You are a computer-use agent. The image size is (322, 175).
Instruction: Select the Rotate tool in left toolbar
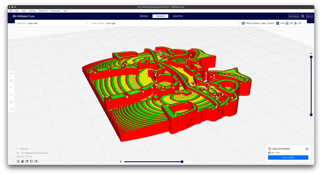(11, 88)
